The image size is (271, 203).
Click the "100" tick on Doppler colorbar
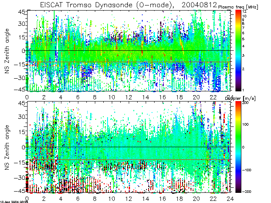(245, 124)
